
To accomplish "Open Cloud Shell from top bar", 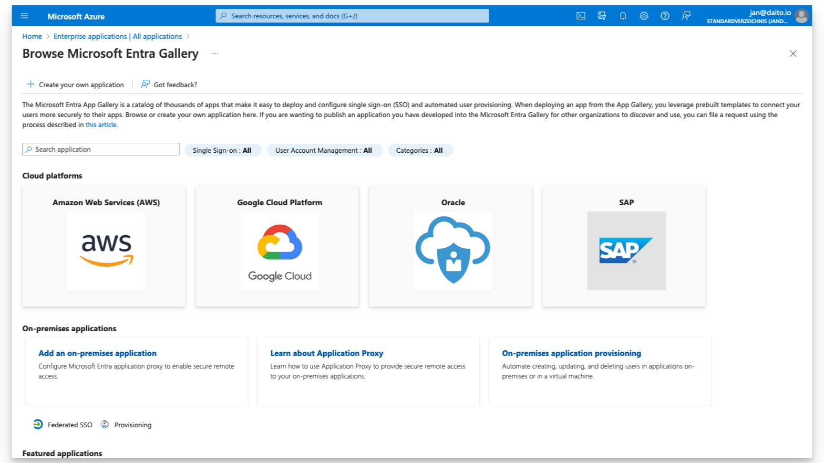I will point(581,16).
